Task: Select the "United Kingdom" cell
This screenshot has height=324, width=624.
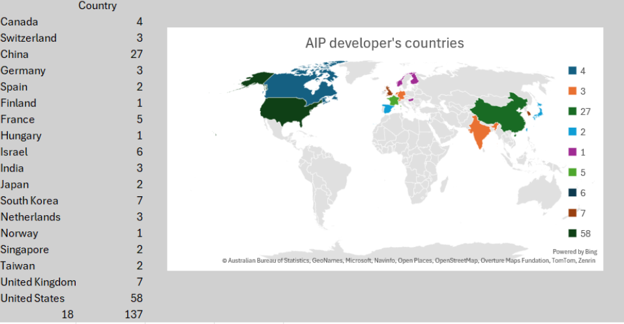Action: (x=38, y=282)
